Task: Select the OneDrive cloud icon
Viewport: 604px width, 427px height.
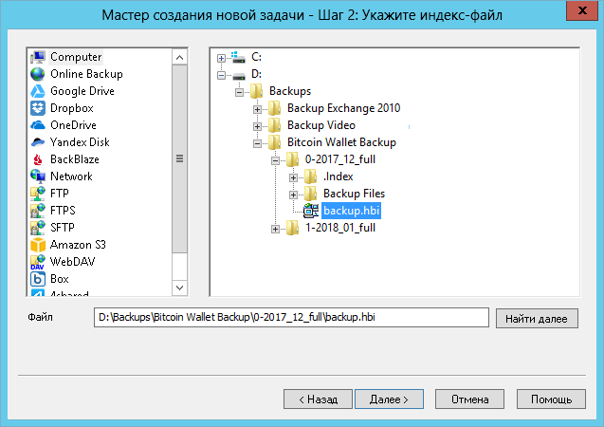Action: click(x=38, y=125)
